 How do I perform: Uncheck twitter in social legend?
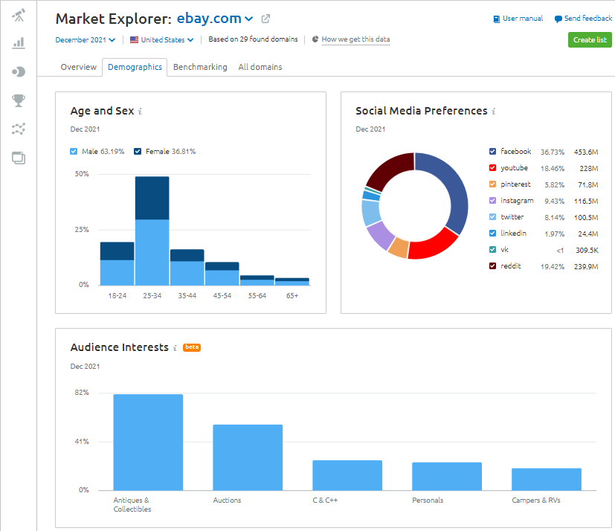click(x=492, y=217)
